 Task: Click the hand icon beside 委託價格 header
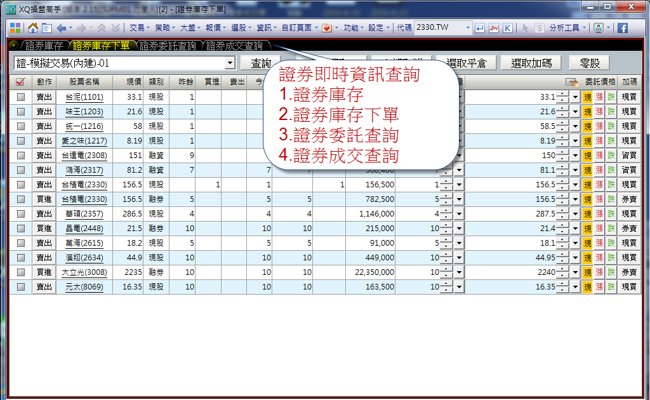[571, 83]
